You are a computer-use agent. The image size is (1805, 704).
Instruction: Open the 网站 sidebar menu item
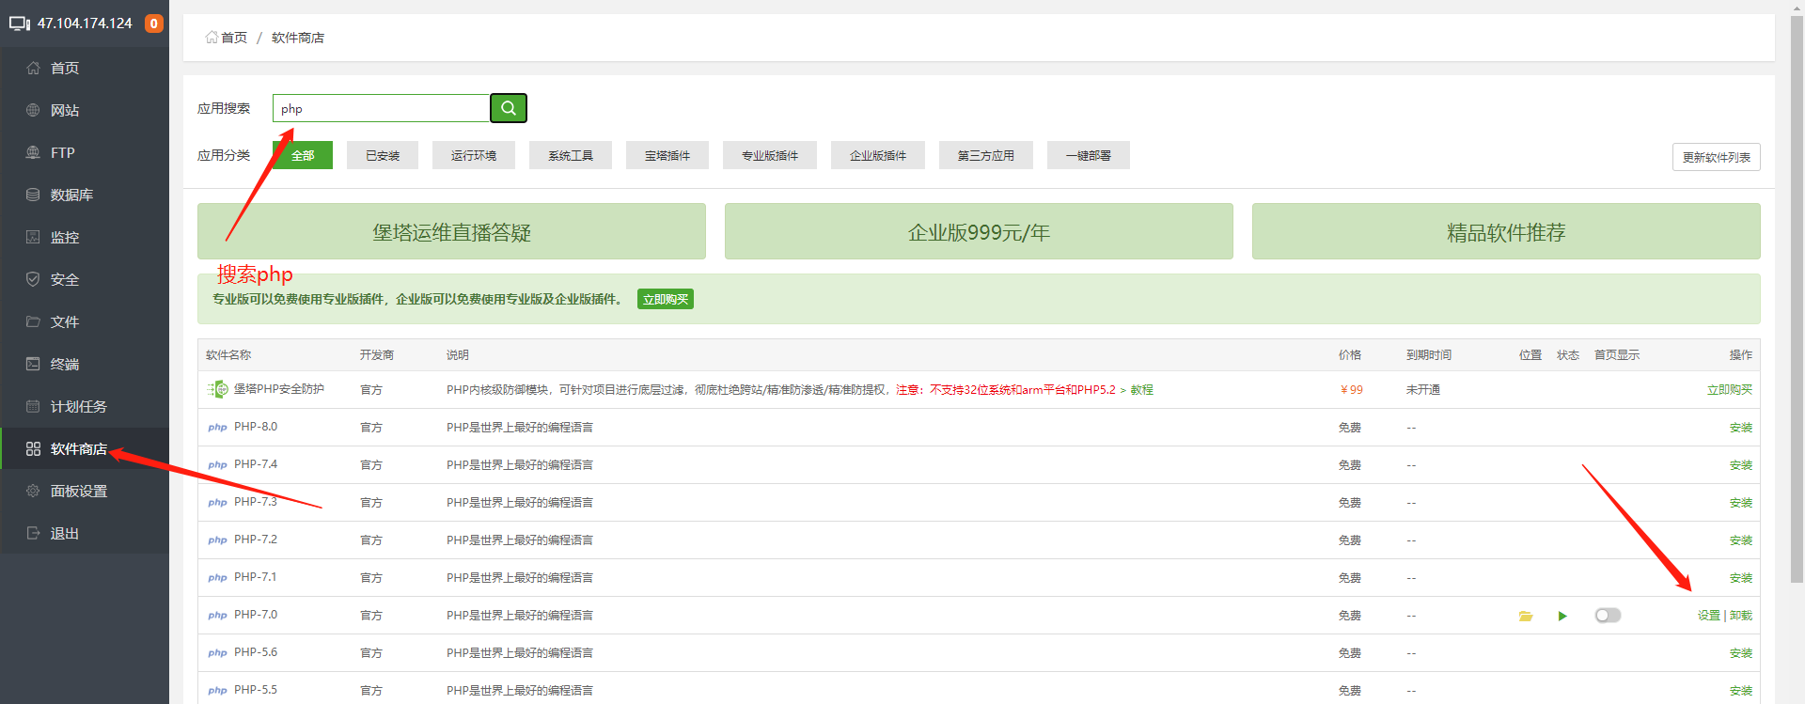tap(65, 111)
